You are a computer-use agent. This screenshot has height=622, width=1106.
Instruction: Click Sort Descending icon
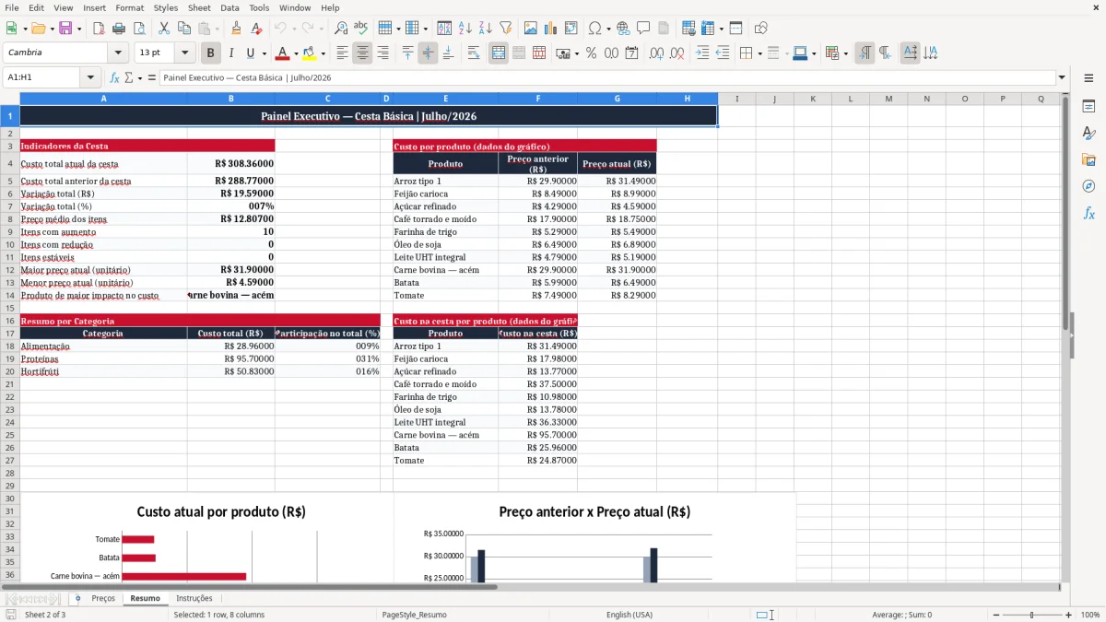point(485,29)
